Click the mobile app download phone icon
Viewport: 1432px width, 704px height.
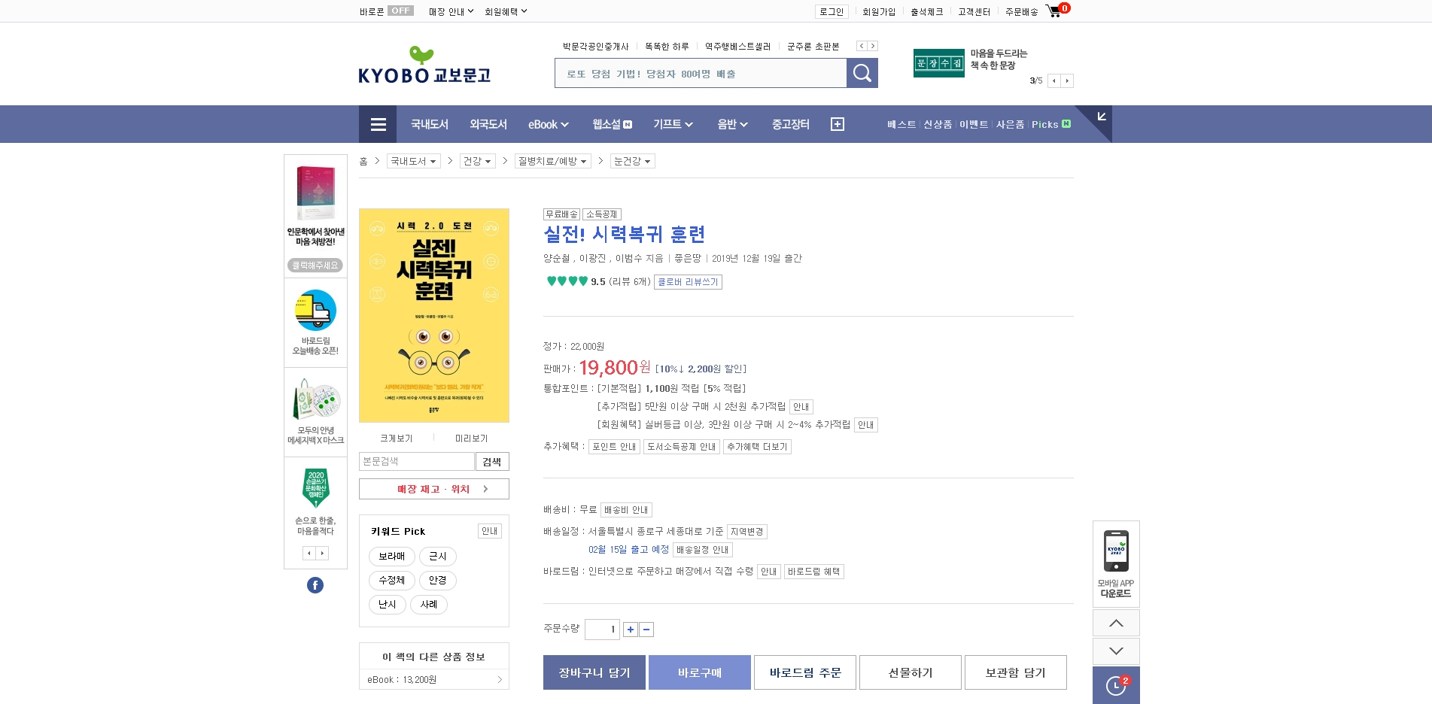[1116, 551]
